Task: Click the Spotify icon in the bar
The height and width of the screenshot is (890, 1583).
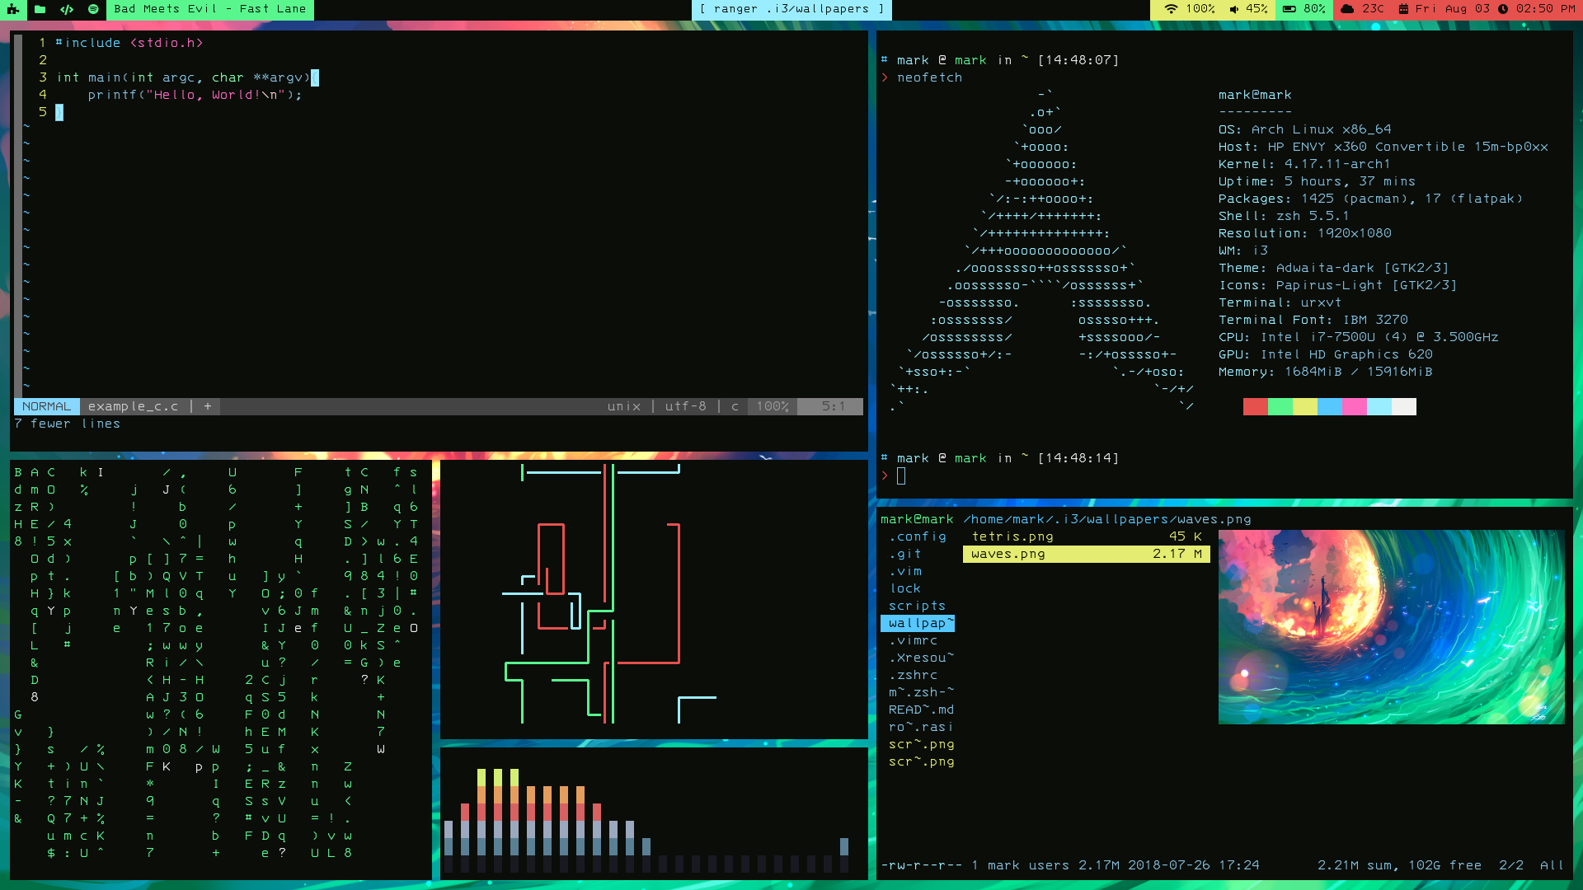Action: 93,9
